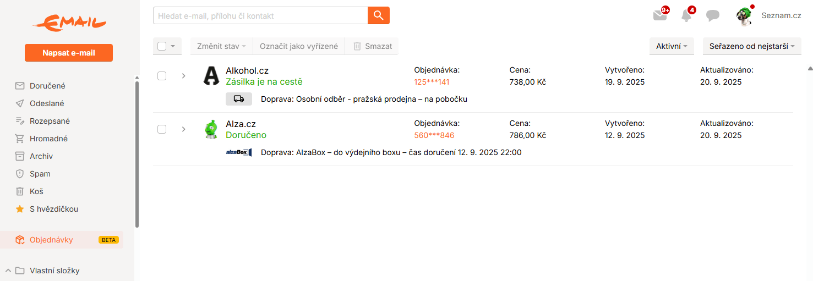This screenshot has height=281, width=813.
Task: Tick the Alza.cz order checkbox
Action: 162,129
